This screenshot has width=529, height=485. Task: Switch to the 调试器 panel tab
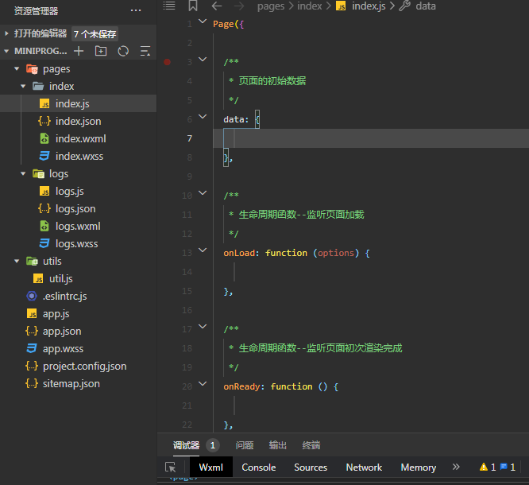pyautogui.click(x=186, y=445)
